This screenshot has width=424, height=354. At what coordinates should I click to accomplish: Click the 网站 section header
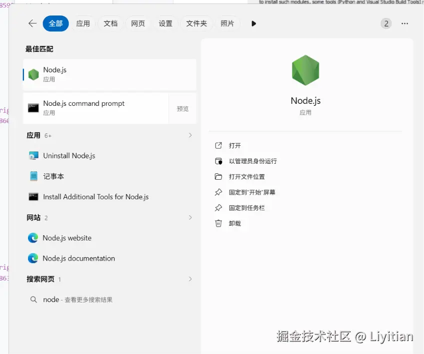(x=33, y=218)
